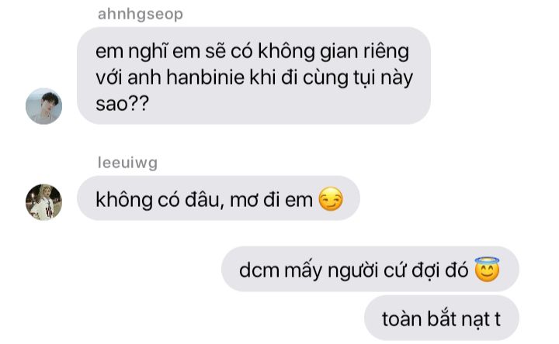Click the word 'dcm' in the sent message
Image resolution: width=559 pixels, height=344 pixels.
tap(259, 270)
